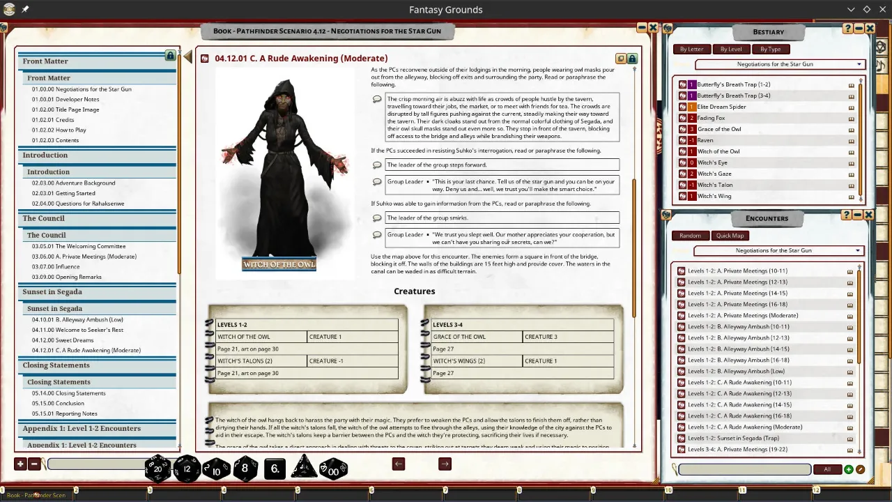This screenshot has height=502, width=892.
Task: Click the minus button in book footer
Action: click(x=34, y=464)
